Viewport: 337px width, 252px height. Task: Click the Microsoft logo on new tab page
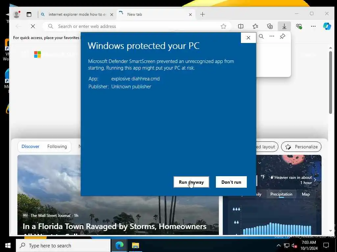pyautogui.click(x=38, y=54)
